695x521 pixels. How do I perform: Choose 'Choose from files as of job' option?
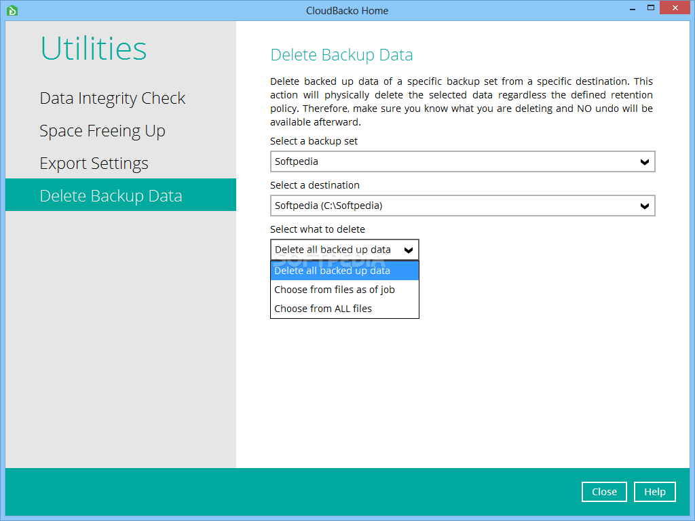tap(344, 290)
